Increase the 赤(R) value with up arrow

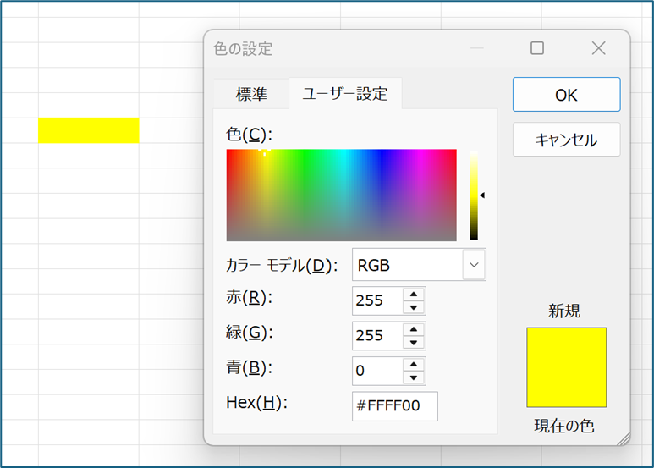point(414,295)
